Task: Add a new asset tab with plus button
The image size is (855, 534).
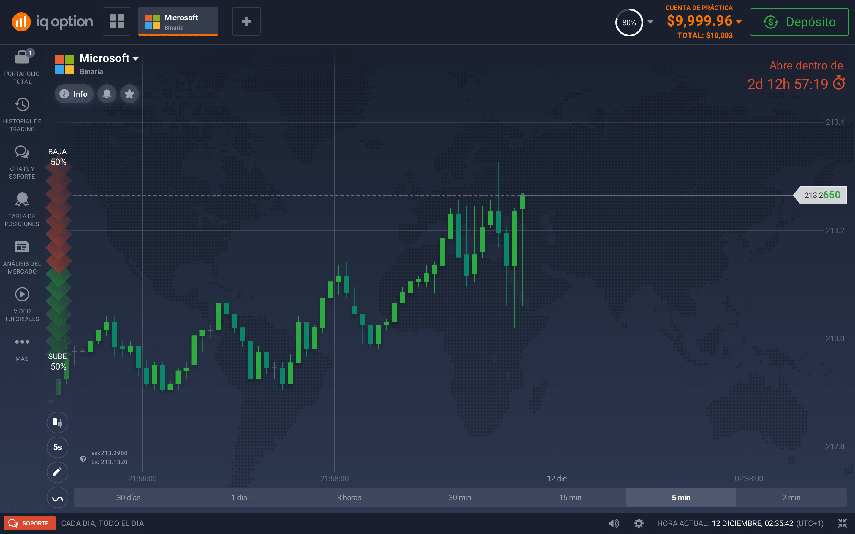Action: (x=246, y=21)
